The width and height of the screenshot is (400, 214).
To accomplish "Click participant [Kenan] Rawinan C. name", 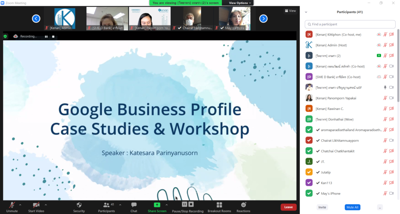I will coord(330,109).
